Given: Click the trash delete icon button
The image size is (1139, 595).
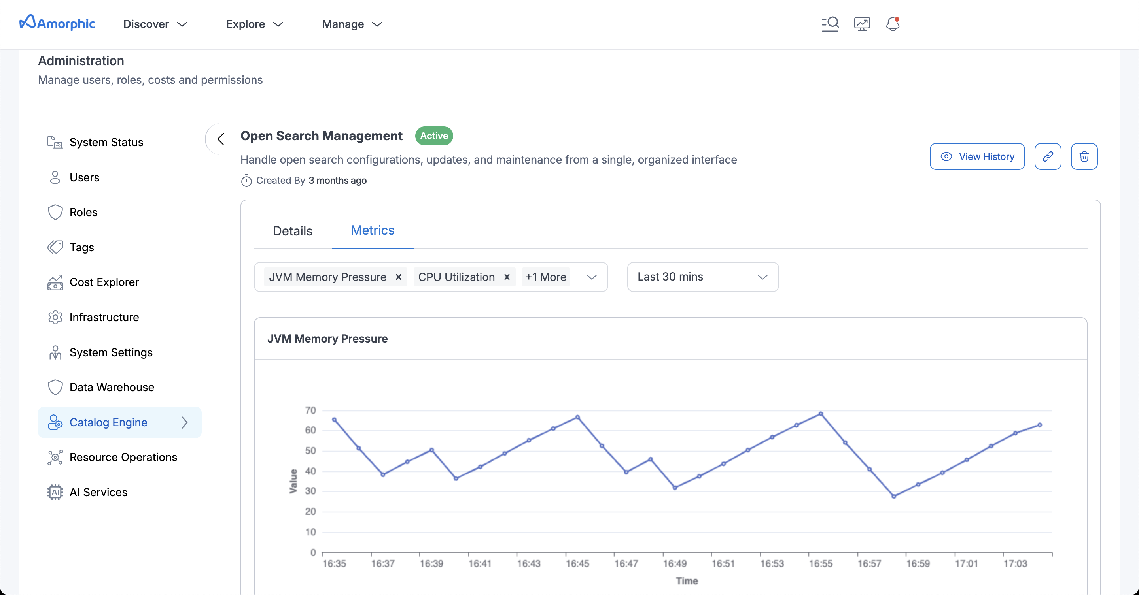Looking at the screenshot, I should (x=1084, y=156).
